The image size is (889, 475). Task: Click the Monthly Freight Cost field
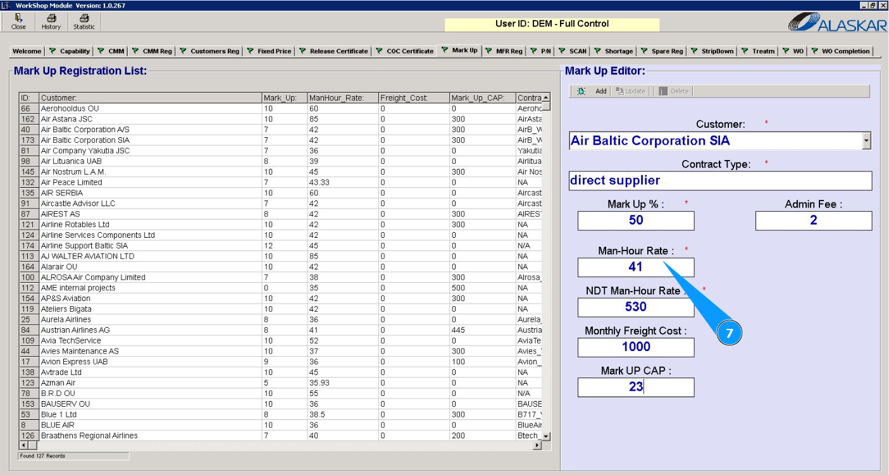635,347
